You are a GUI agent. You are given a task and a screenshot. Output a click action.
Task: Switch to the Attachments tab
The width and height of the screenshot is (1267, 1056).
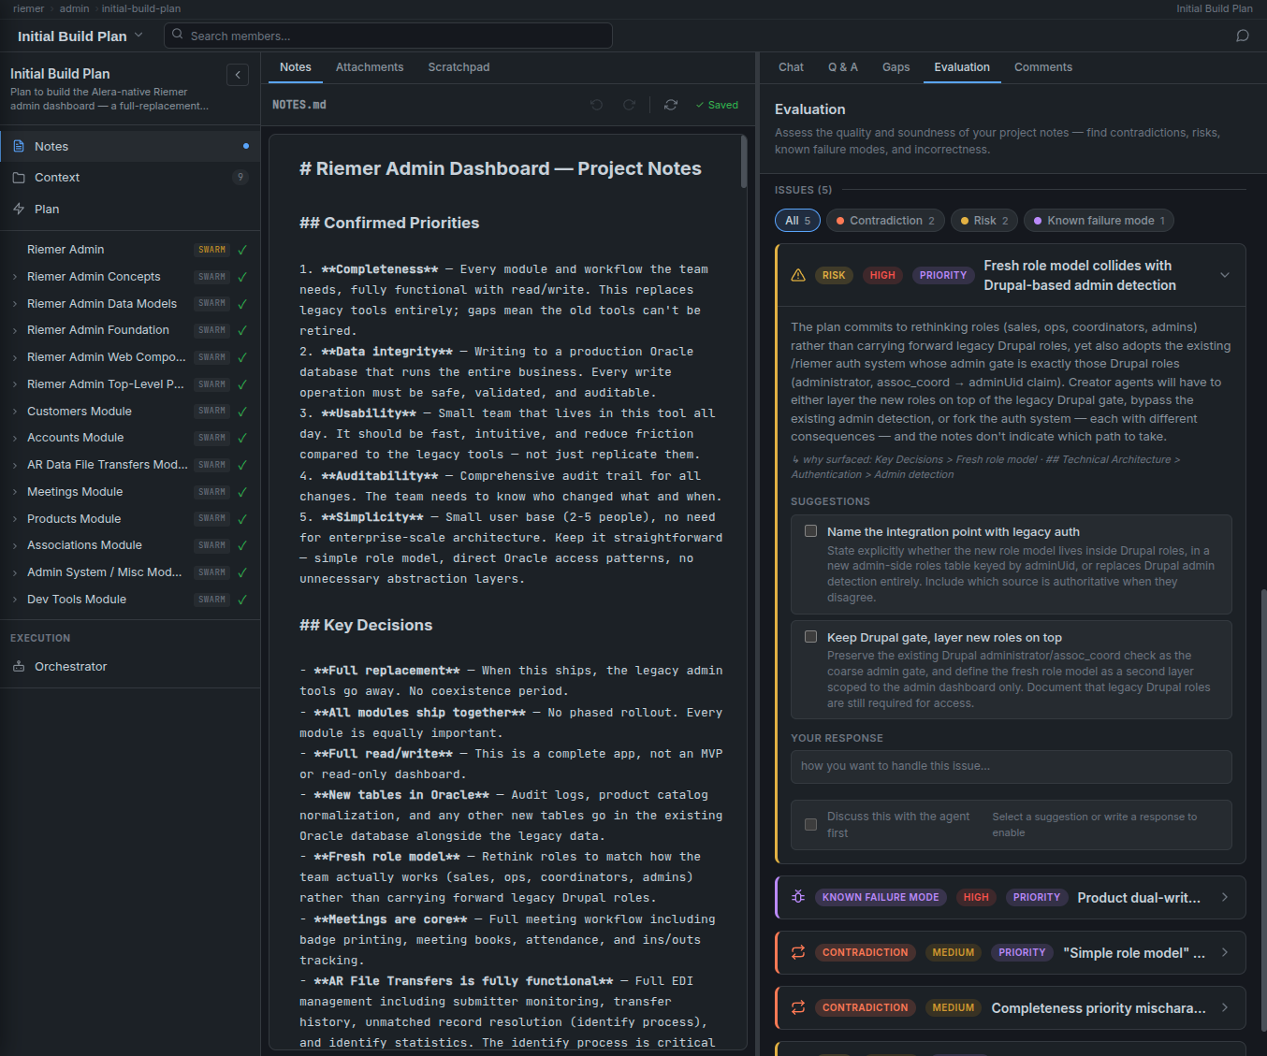(370, 67)
